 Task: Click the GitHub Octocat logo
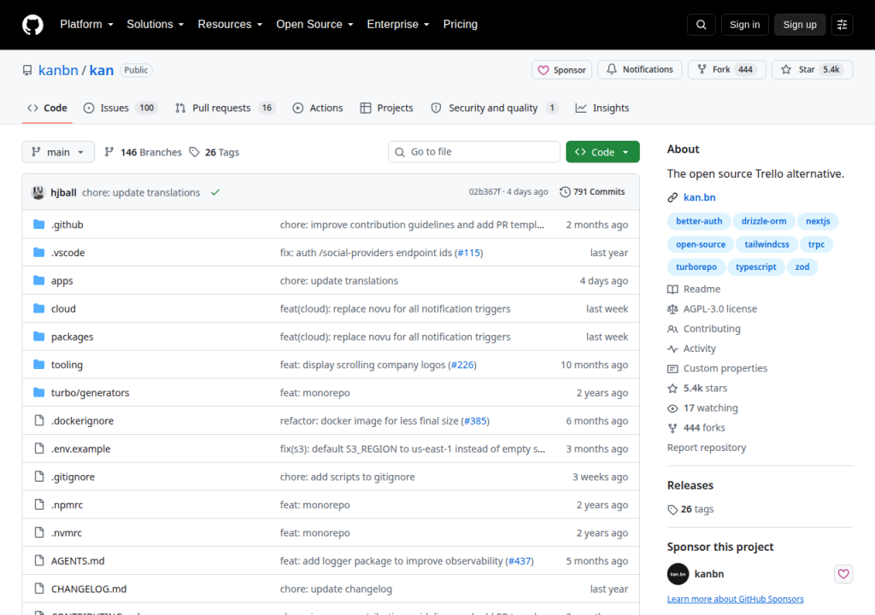point(32,25)
